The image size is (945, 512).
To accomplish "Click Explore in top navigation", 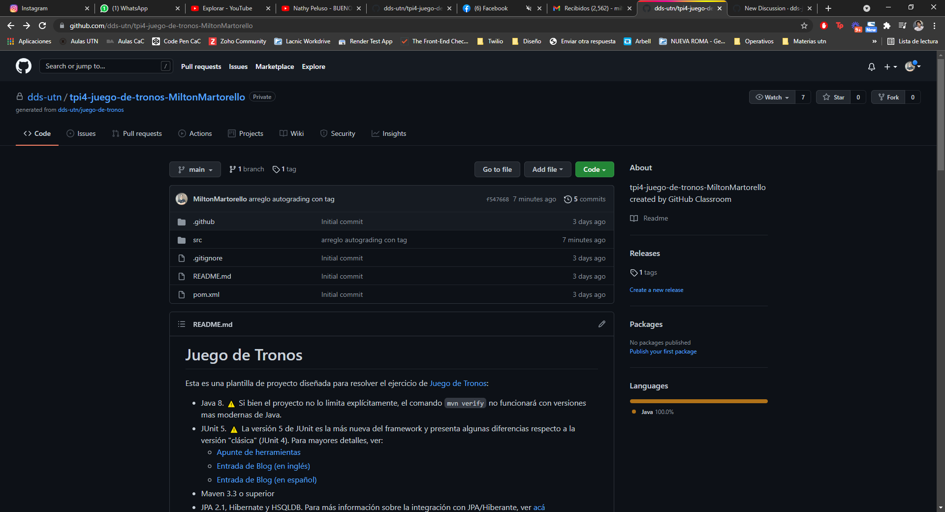I will point(314,66).
